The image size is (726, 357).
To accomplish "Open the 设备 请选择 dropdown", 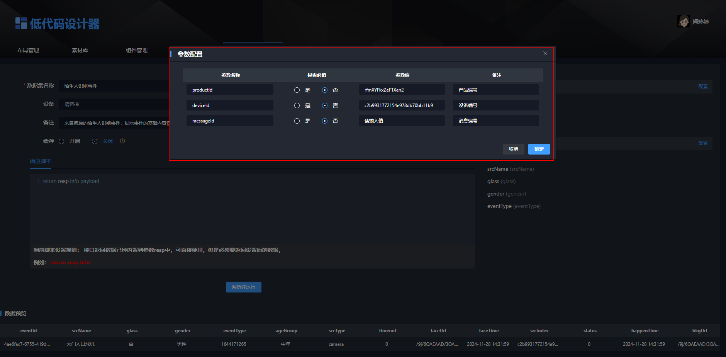I will (x=114, y=104).
